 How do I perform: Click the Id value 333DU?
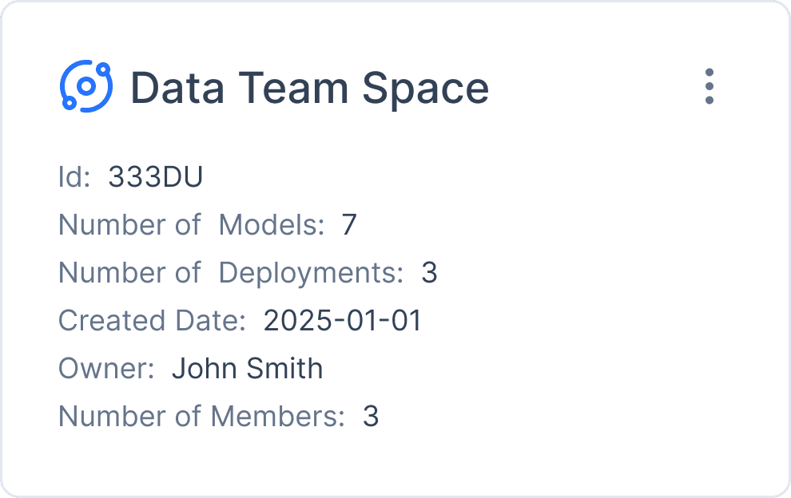156,177
